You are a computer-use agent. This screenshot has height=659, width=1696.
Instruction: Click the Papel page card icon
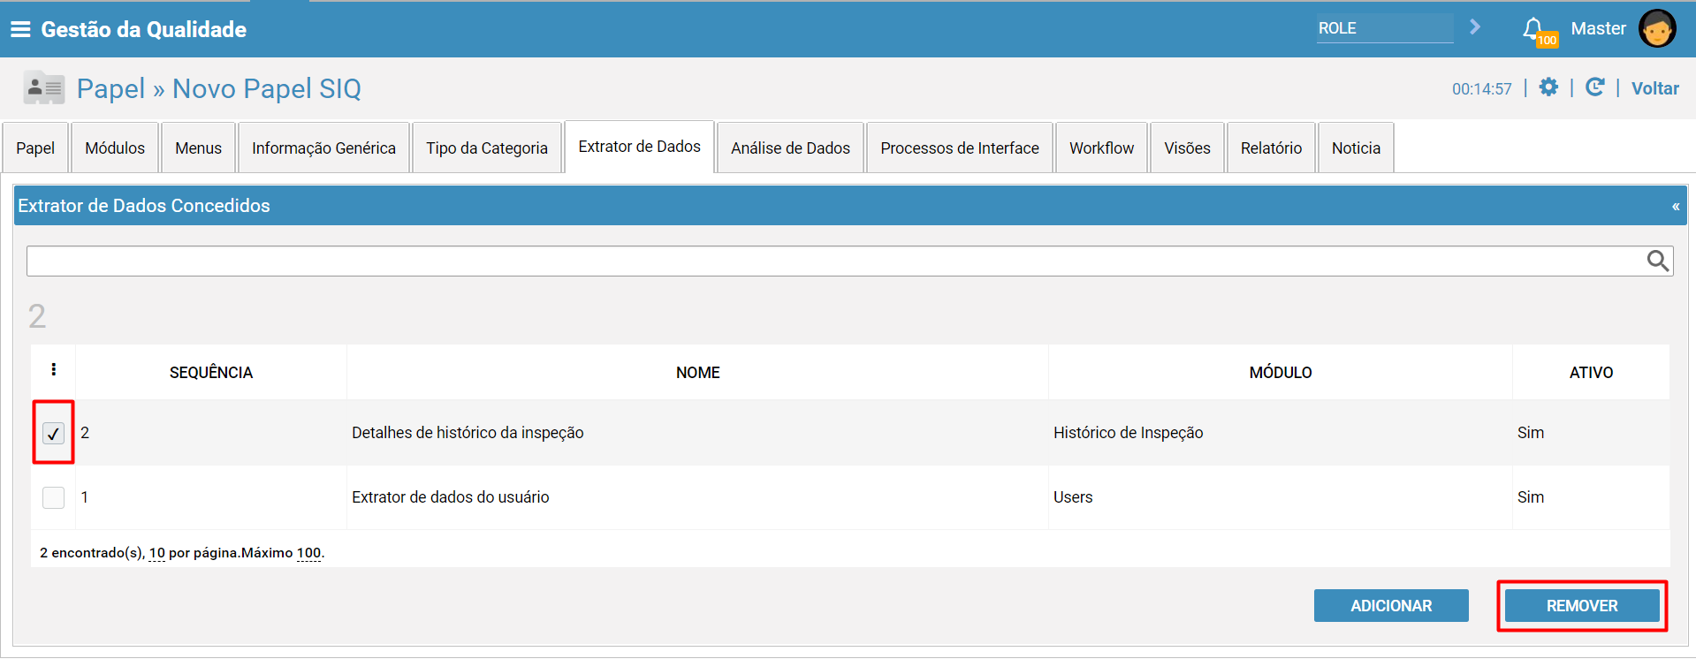(44, 87)
